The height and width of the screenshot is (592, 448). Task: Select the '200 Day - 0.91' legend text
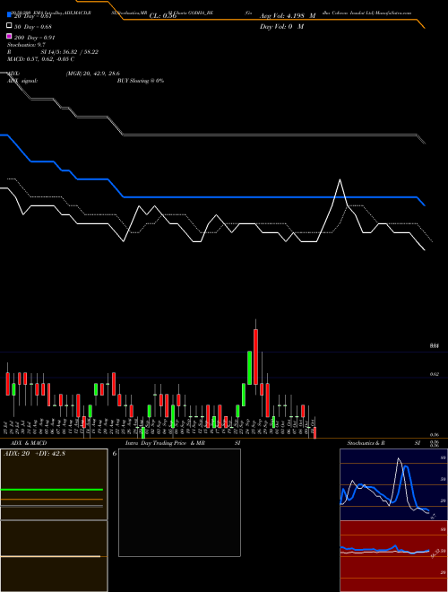34,38
